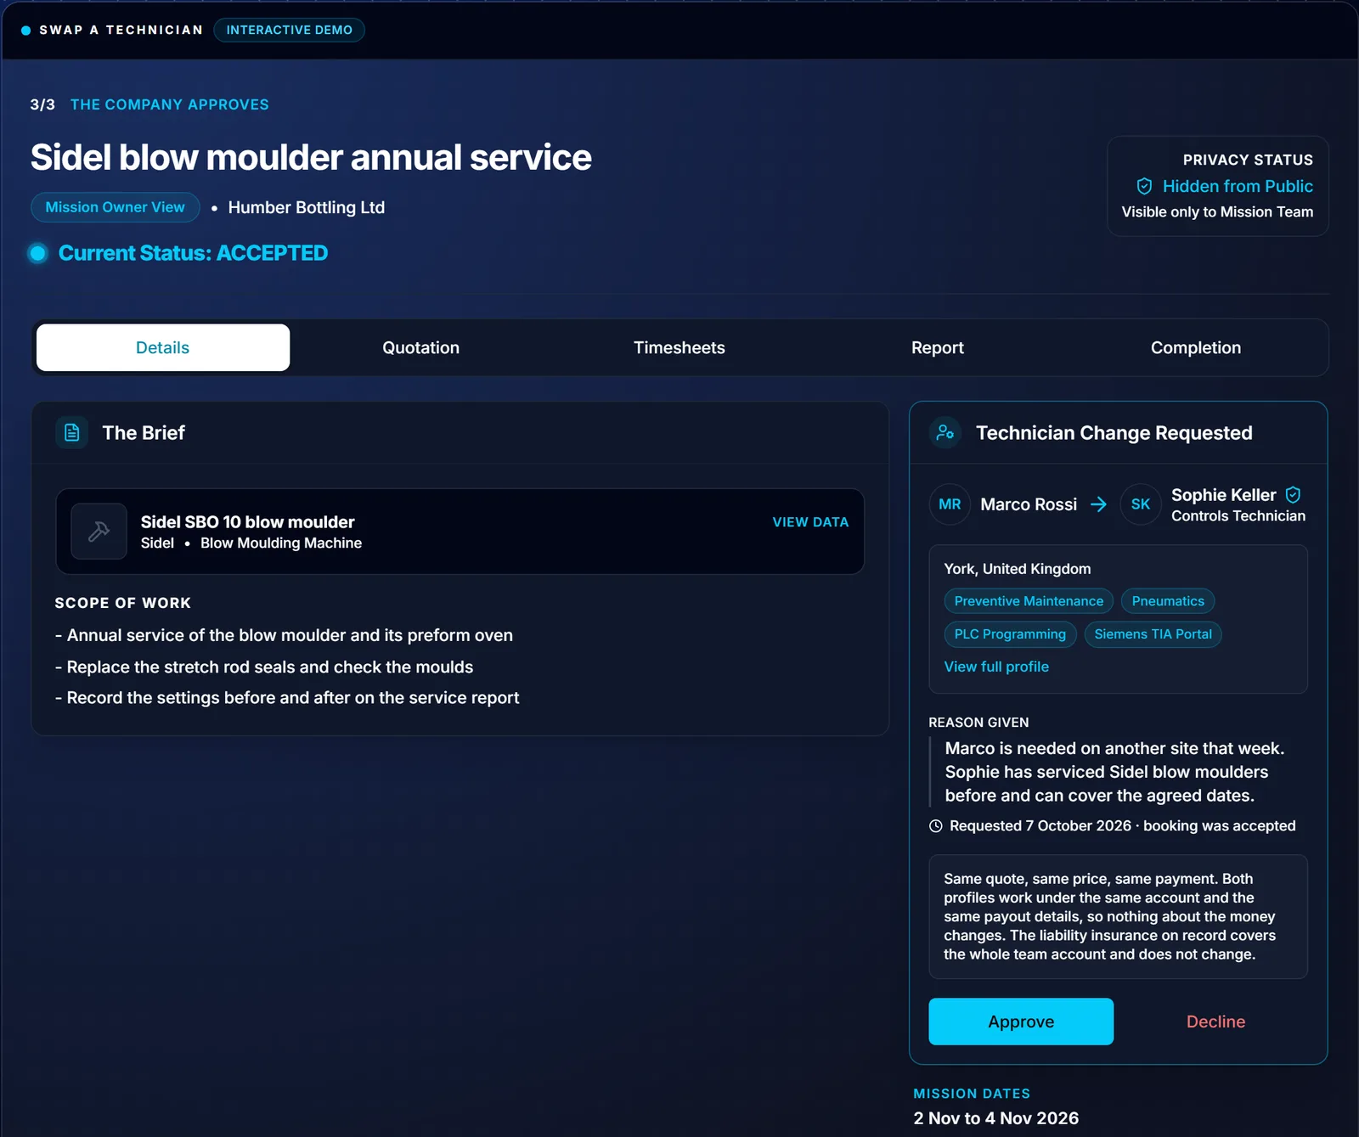
Task: Click the MR avatar for Marco Rossi
Action: (950, 504)
